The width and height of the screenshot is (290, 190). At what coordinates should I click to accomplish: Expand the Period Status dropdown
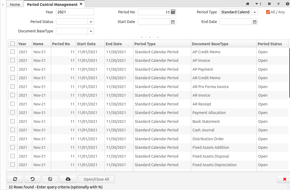pyautogui.click(x=91, y=22)
